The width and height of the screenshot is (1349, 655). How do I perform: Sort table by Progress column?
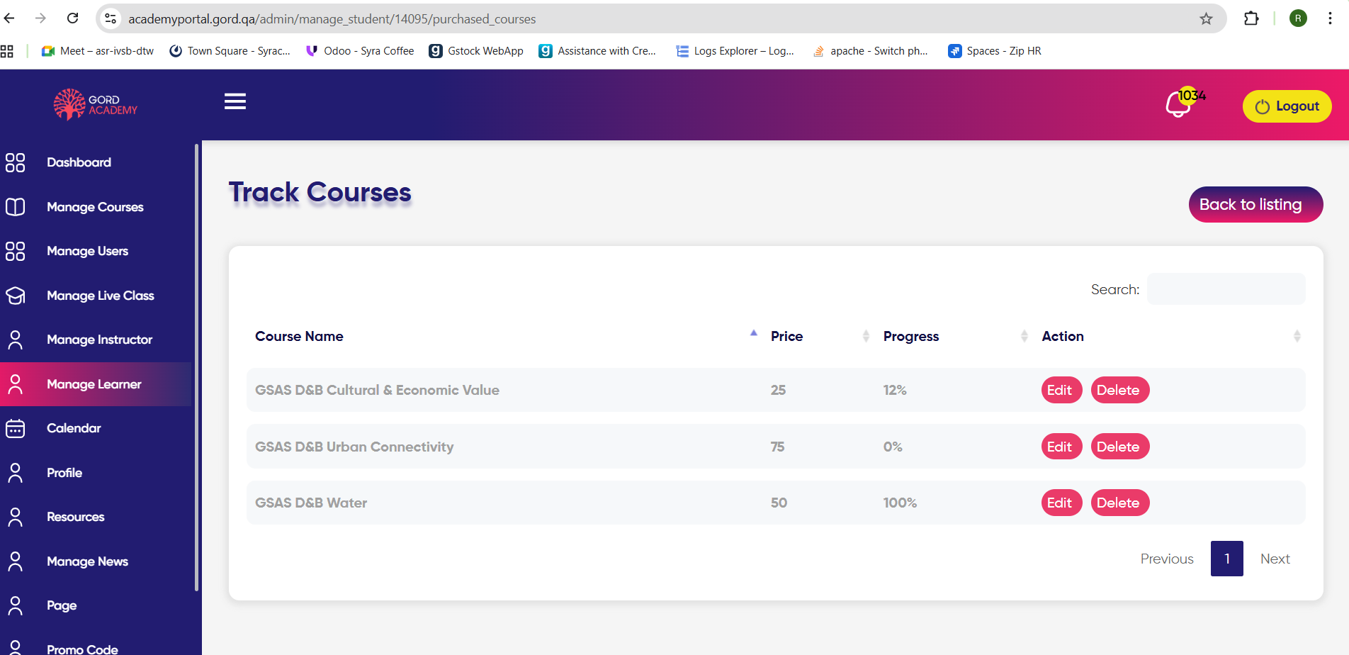910,336
